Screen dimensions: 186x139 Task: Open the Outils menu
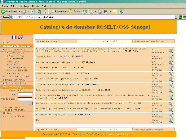tap(44, 6)
